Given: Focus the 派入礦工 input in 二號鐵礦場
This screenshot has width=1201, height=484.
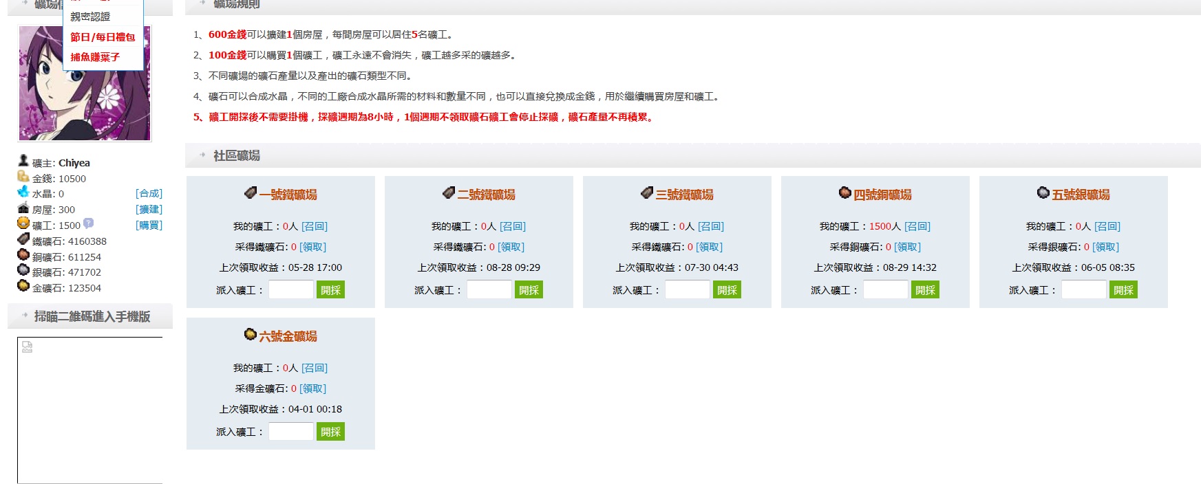Looking at the screenshot, I should (x=489, y=290).
